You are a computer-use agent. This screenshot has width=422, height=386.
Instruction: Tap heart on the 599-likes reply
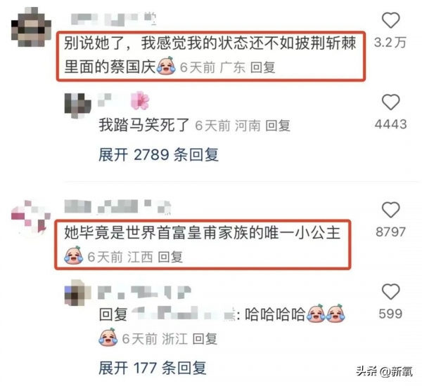pyautogui.click(x=390, y=292)
